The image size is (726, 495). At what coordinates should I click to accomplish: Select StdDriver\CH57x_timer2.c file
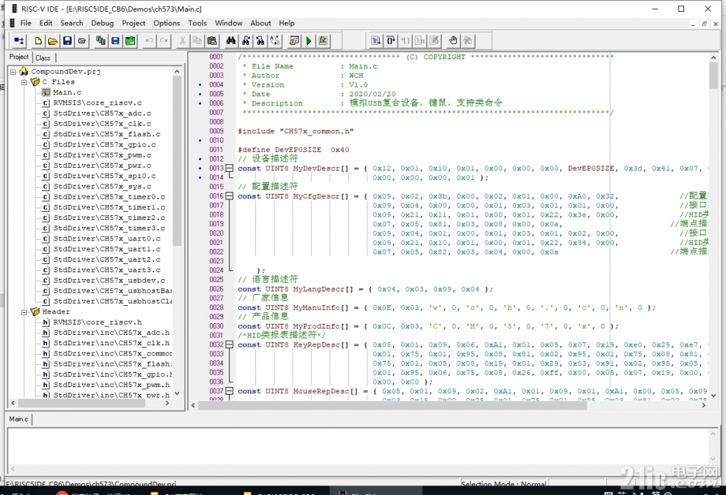[x=109, y=218]
